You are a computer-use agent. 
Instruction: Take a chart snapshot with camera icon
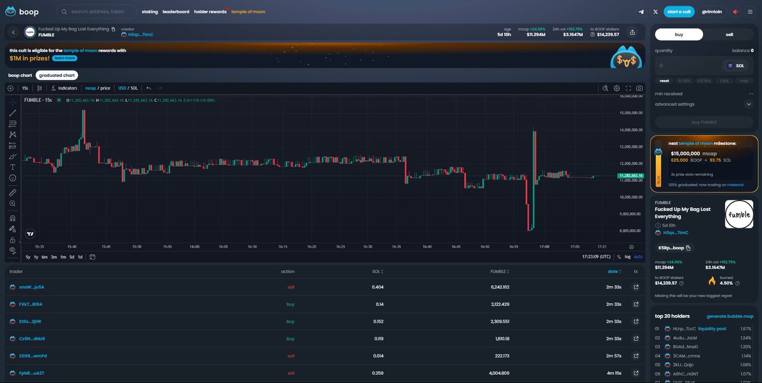(x=639, y=88)
